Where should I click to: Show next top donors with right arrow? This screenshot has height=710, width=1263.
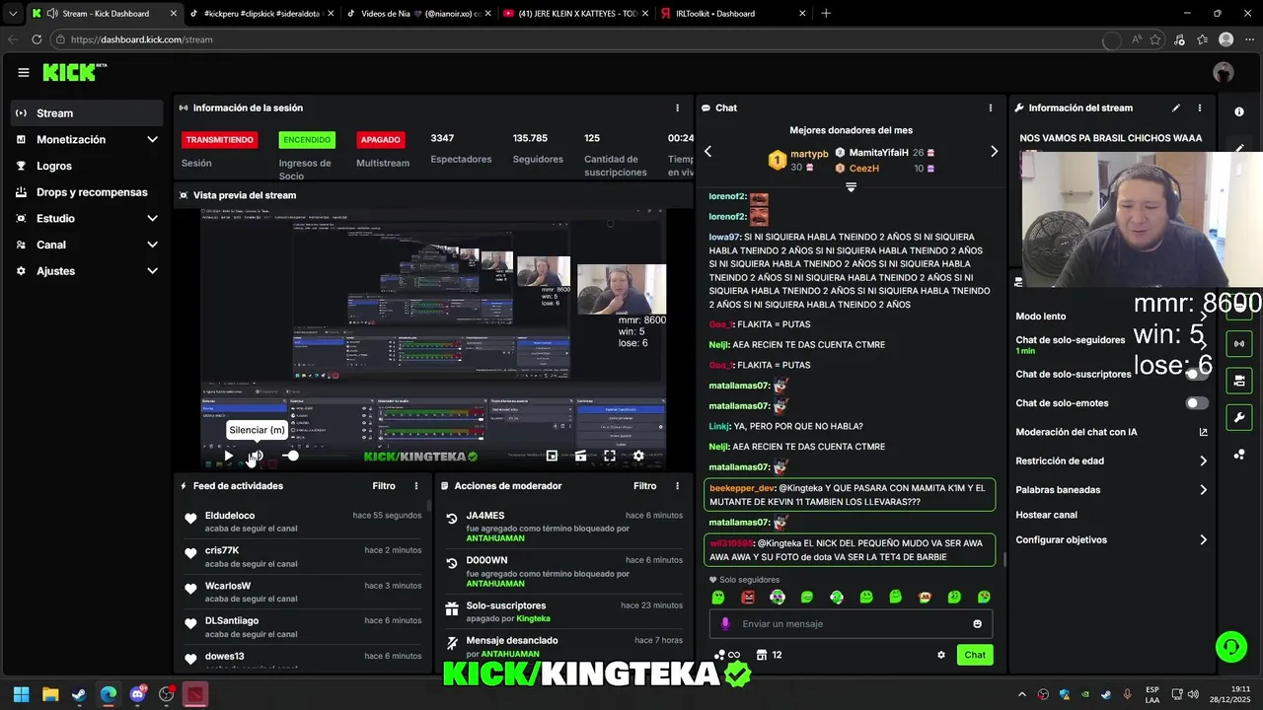coord(994,152)
